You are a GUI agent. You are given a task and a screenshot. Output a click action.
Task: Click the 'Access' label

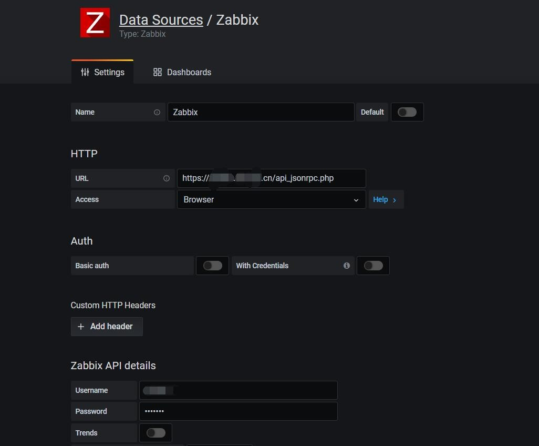point(87,200)
